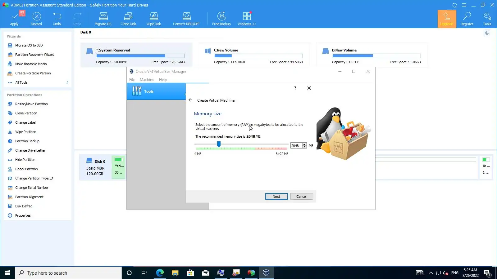Open Microsoft Edge from taskbar

160,273
